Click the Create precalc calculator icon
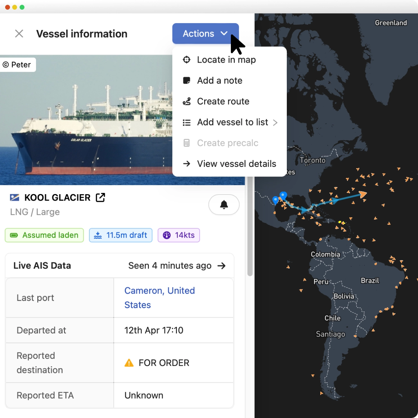The width and height of the screenshot is (418, 418). (186, 143)
